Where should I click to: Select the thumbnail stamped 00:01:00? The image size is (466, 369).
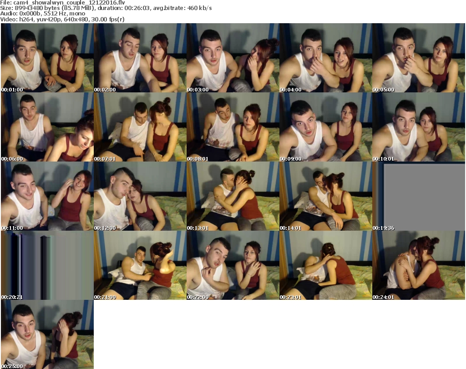[47, 58]
